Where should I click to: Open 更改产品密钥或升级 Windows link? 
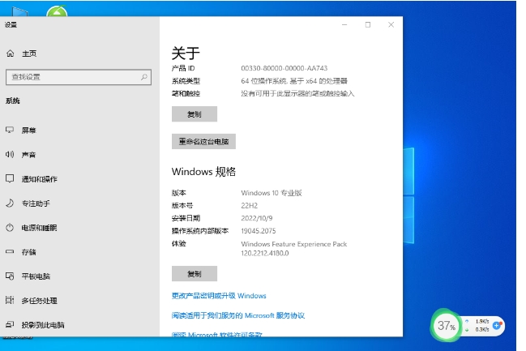[219, 296]
